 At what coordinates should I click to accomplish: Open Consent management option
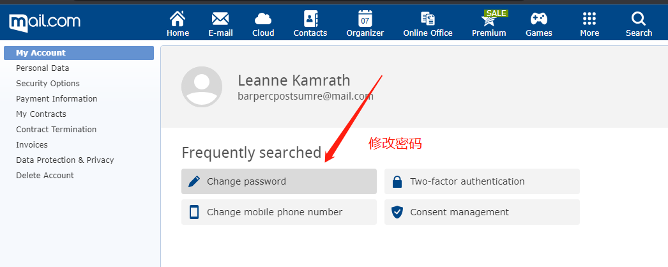[x=482, y=212]
